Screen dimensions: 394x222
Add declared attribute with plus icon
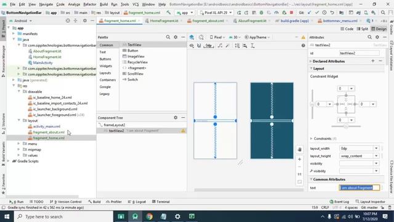click(373, 61)
